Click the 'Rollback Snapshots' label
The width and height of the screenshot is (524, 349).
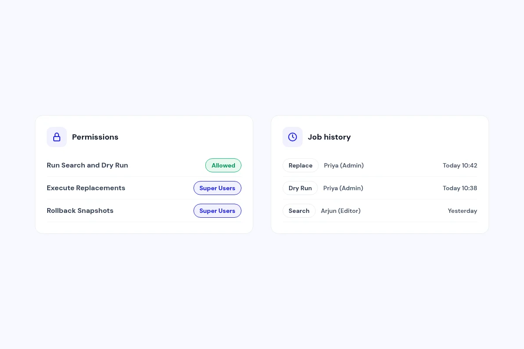click(x=80, y=211)
